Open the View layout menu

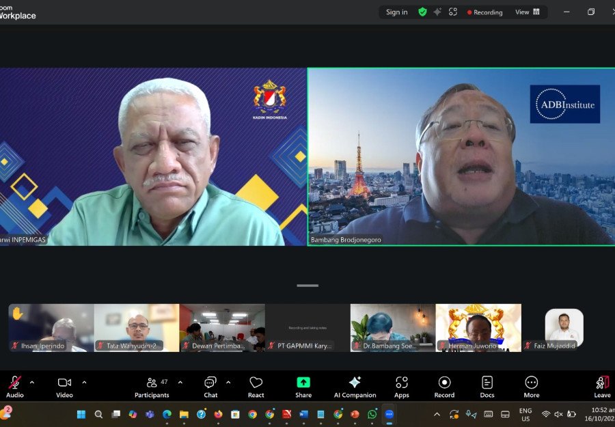tap(528, 12)
